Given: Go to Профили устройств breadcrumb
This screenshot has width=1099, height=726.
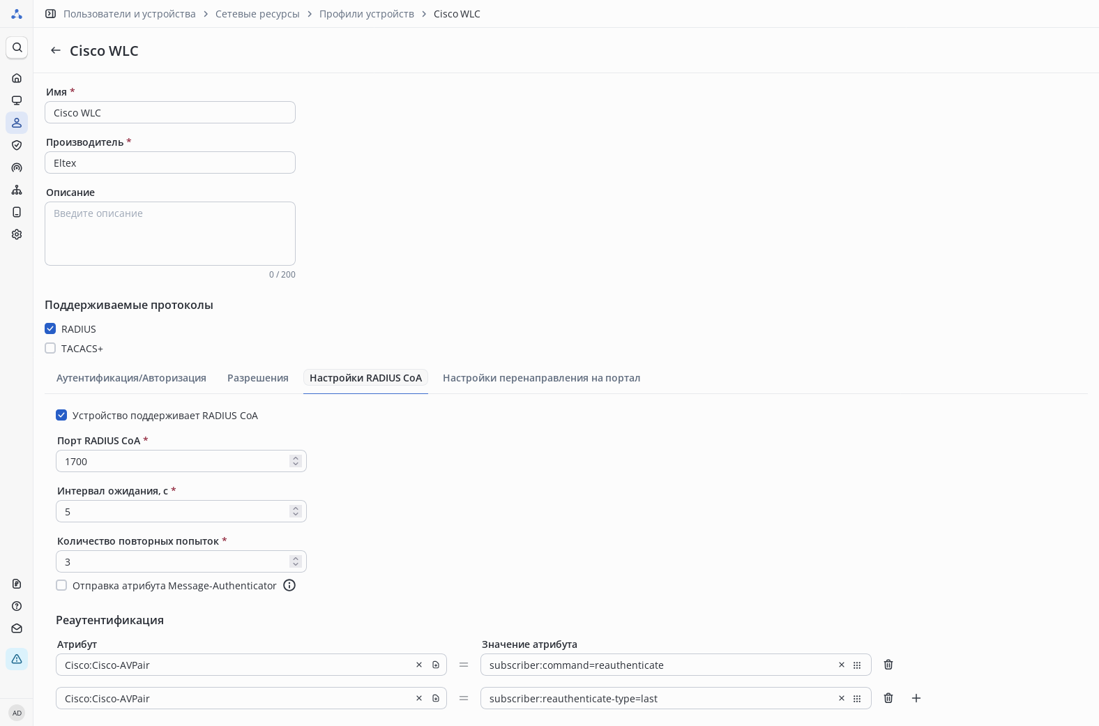Looking at the screenshot, I should coord(367,14).
